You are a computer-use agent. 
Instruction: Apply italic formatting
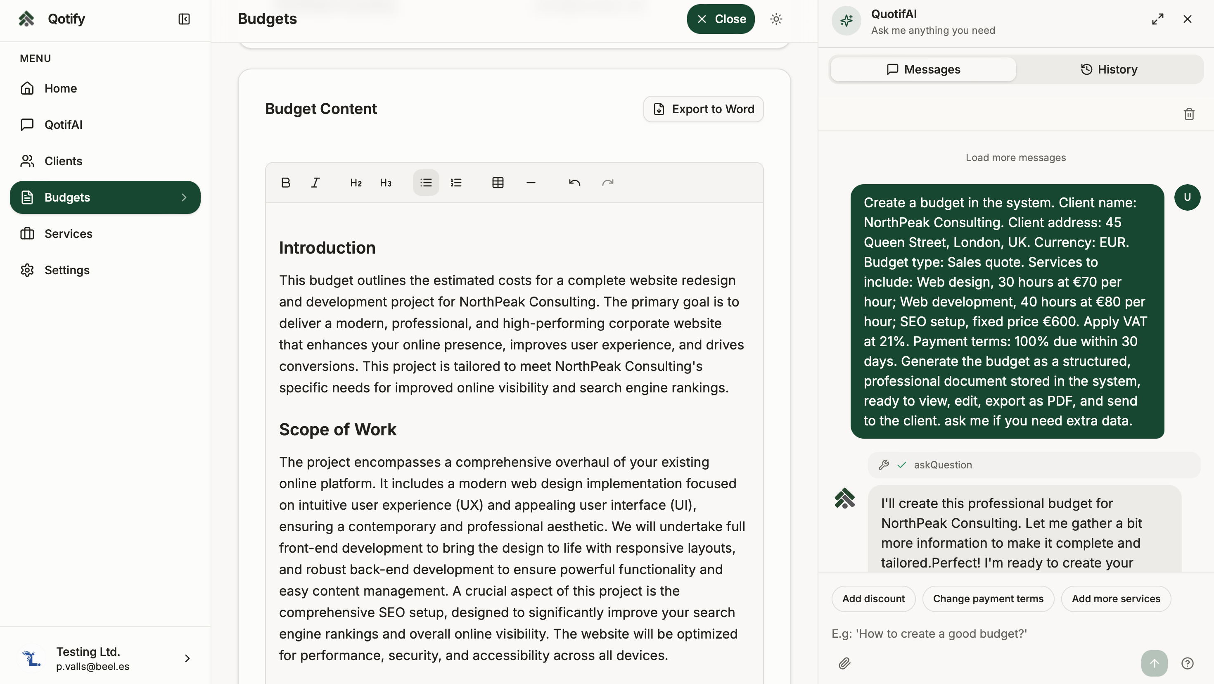315,183
